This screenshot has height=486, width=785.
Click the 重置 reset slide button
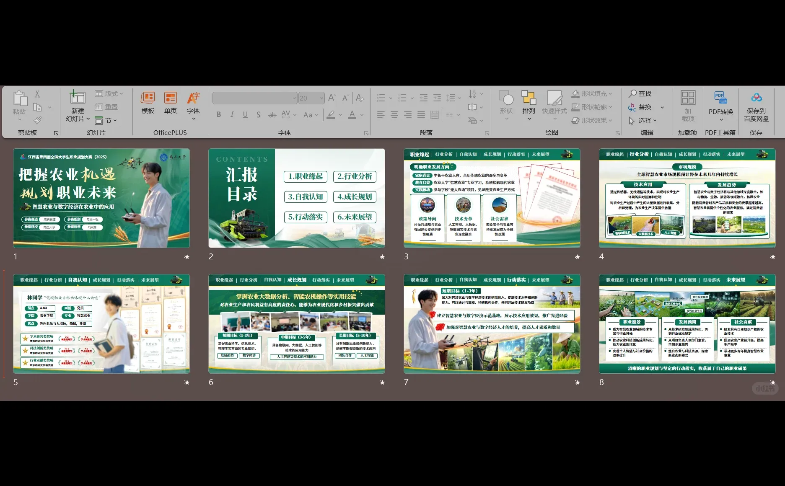tap(106, 107)
